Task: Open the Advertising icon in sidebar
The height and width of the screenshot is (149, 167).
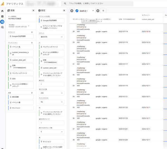Action: point(3,27)
